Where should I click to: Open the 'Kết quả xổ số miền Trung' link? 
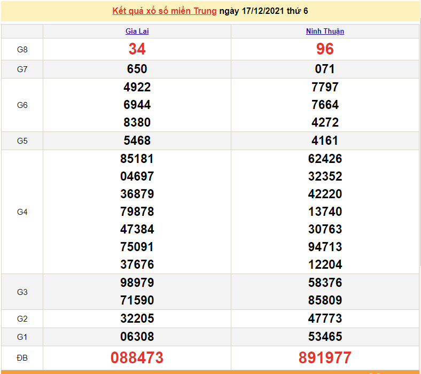pos(165,11)
